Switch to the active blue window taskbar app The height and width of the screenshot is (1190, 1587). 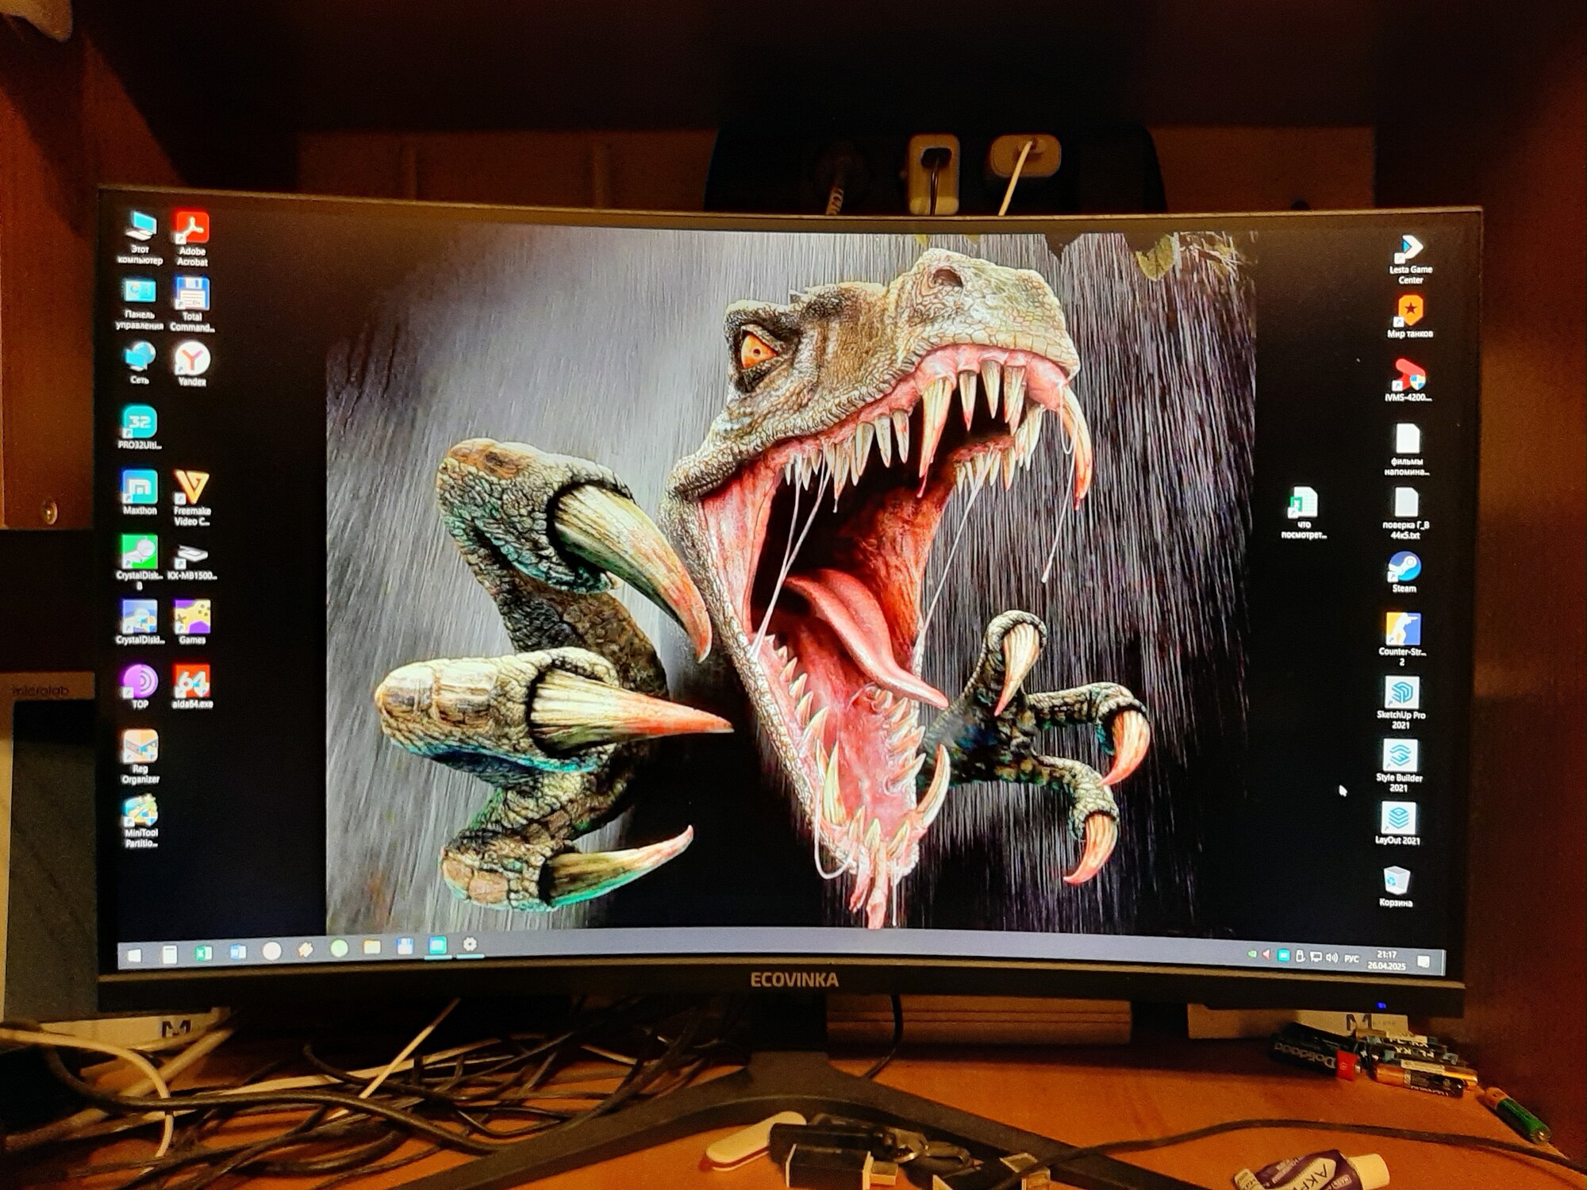(x=437, y=946)
